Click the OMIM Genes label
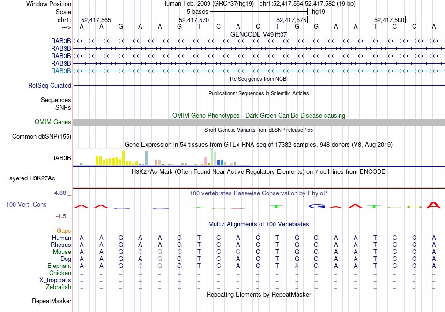Screen dimensions: 445x312 (53, 122)
